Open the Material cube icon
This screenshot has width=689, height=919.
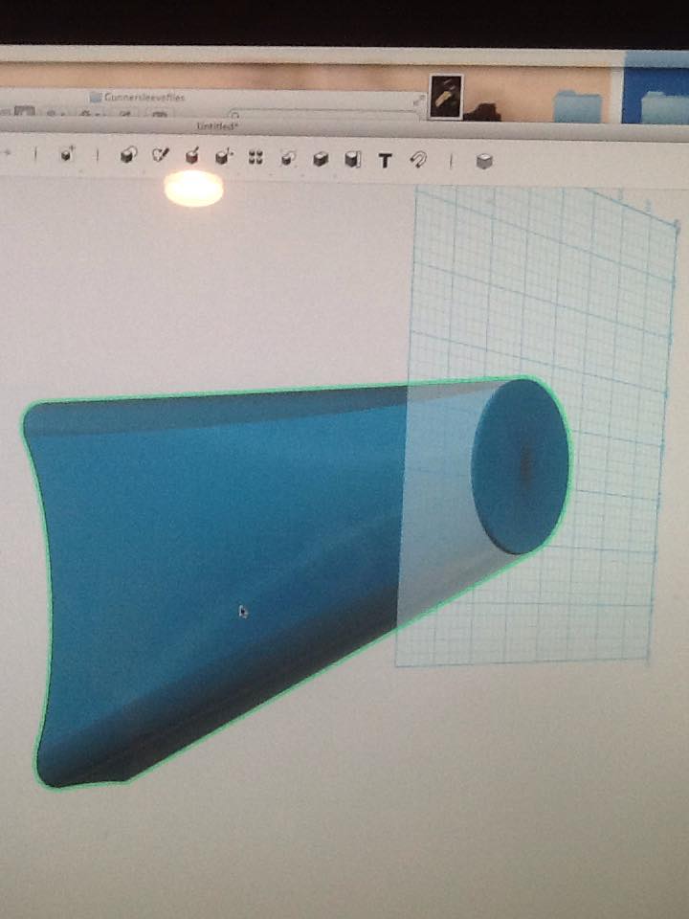(484, 161)
